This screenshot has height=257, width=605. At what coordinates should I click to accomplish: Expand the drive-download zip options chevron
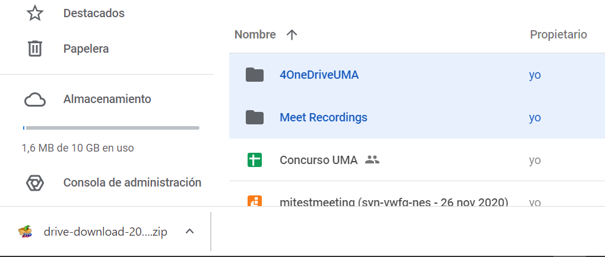(189, 232)
